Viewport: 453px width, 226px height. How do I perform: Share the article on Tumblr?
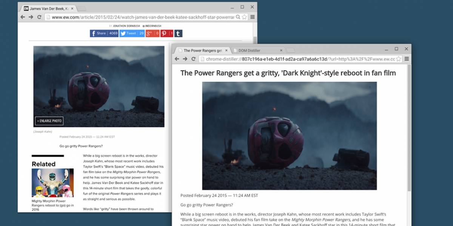click(x=178, y=33)
